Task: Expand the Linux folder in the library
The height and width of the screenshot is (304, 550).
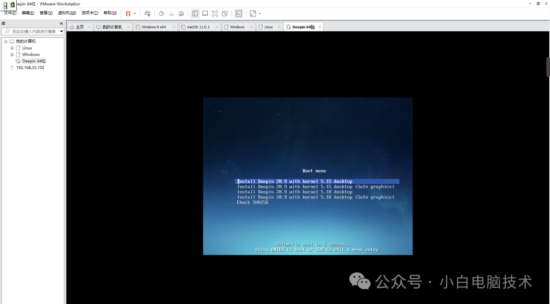Action: pyautogui.click(x=12, y=48)
